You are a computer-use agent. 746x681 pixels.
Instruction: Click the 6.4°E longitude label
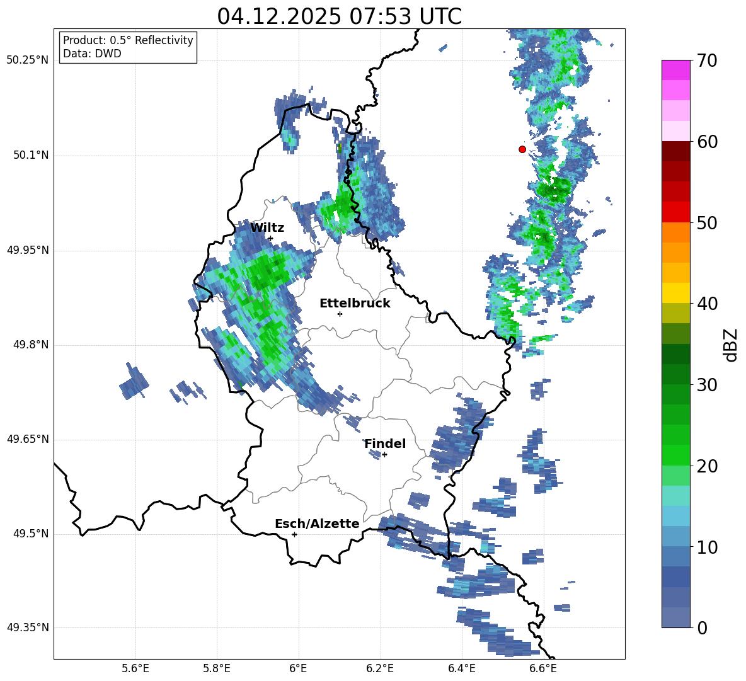[x=461, y=668]
